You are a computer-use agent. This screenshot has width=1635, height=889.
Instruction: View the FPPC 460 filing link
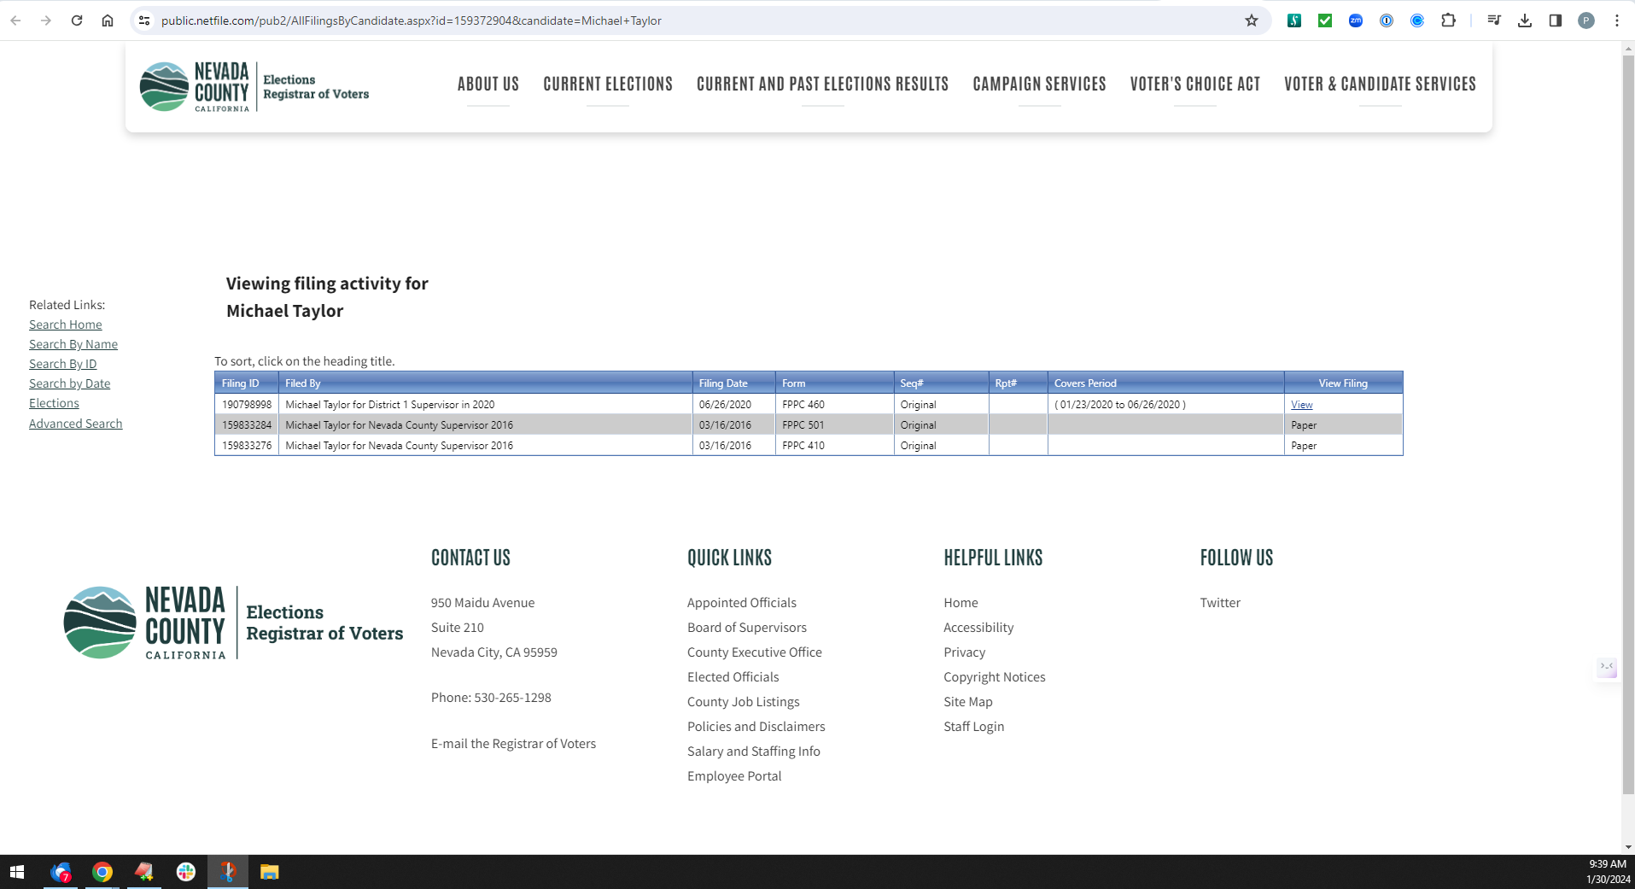tap(1301, 405)
